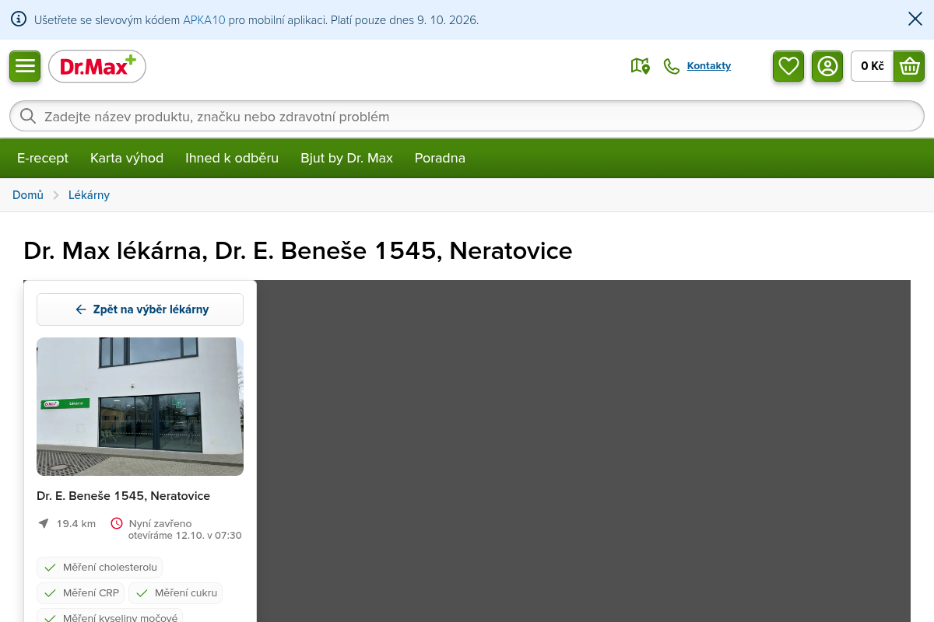Select Ihned k odběru menu item
Viewport: 934px width, 622px height.
pos(232,158)
